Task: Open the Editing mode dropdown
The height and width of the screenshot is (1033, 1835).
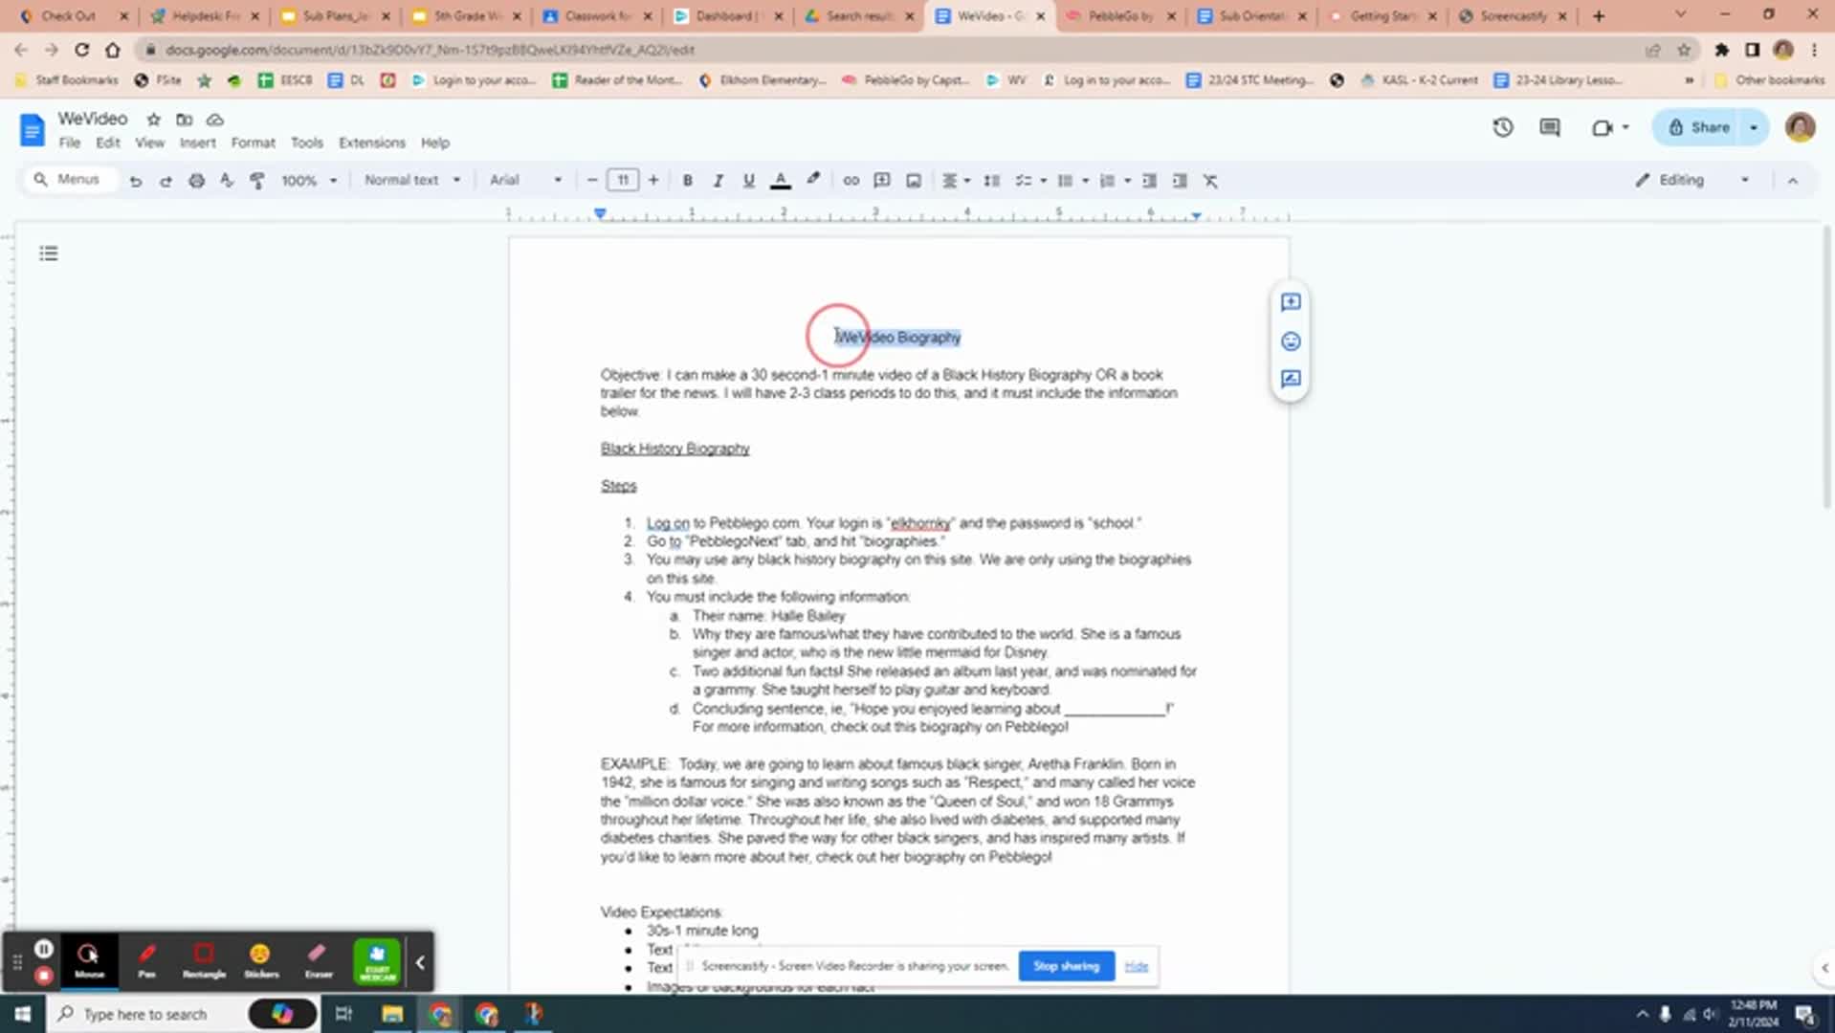Action: (1692, 180)
